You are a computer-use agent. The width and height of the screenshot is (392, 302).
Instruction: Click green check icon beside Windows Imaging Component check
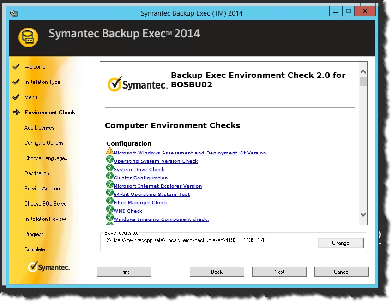tap(109, 217)
